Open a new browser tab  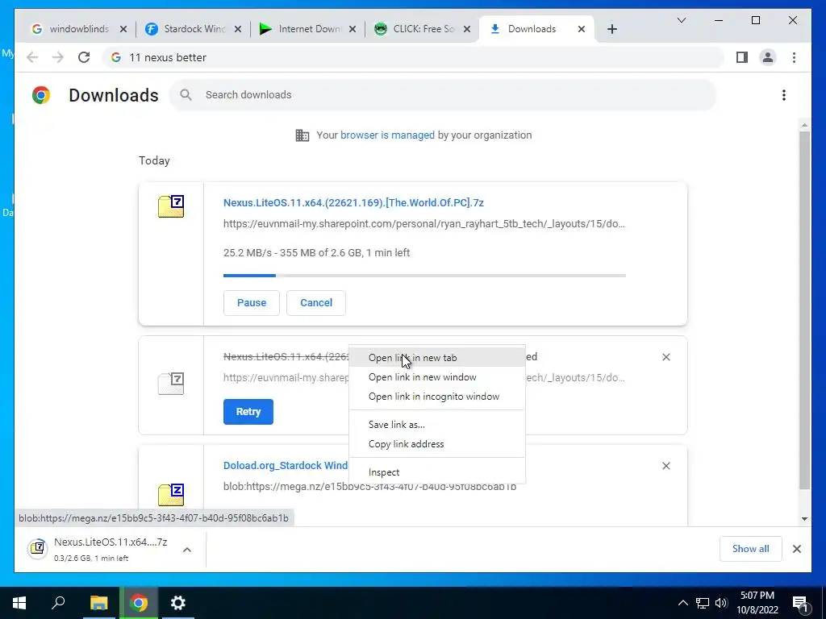tap(611, 30)
